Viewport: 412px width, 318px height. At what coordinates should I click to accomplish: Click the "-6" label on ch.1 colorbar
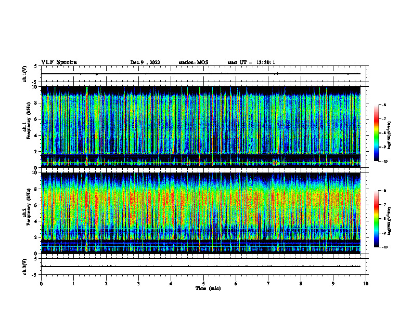[x=384, y=105]
